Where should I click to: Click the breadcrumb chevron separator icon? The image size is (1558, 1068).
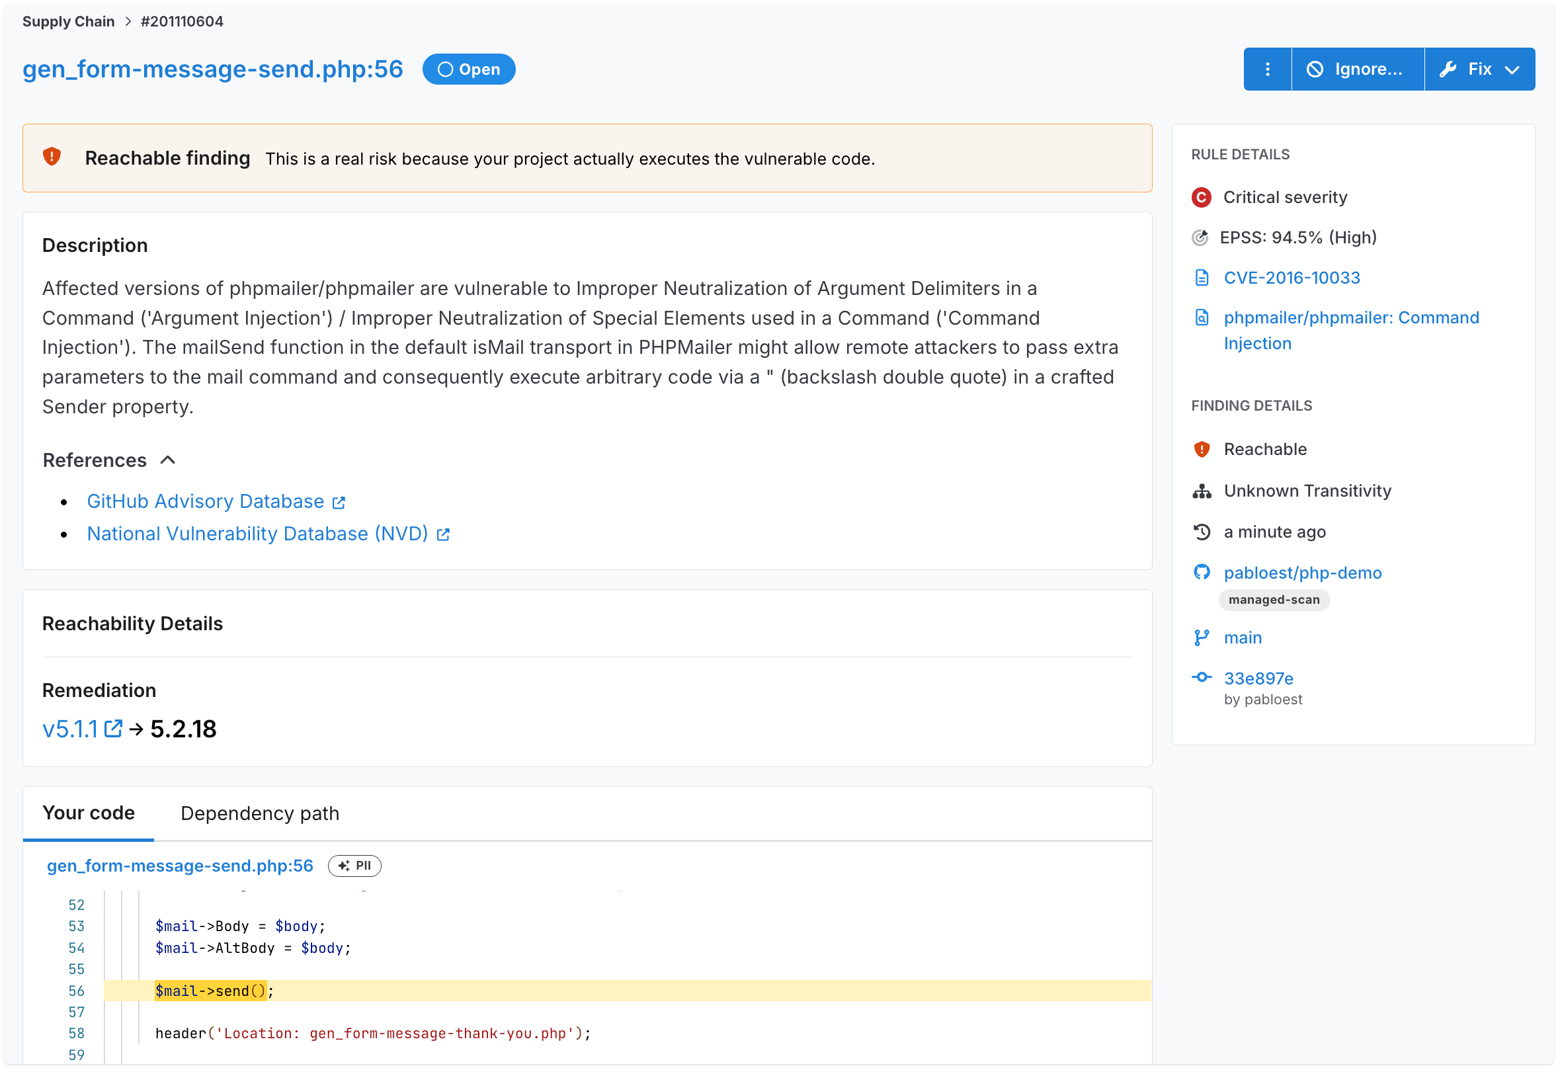pos(128,21)
